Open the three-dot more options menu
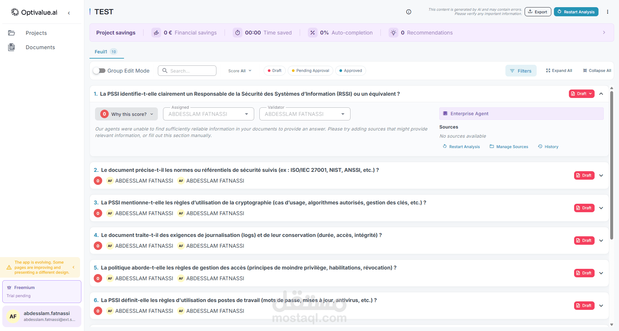This screenshot has height=331, width=619. point(608,12)
